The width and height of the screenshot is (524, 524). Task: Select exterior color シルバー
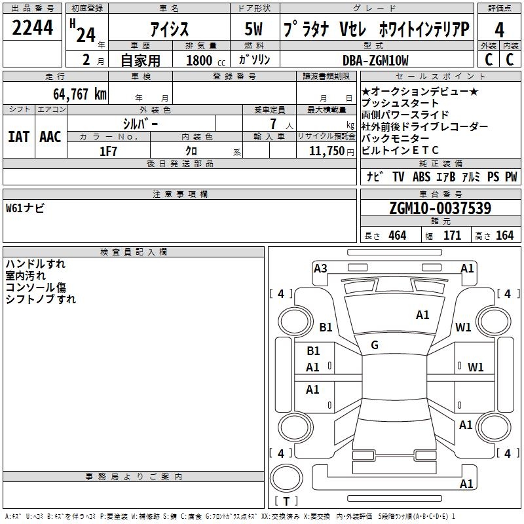[140, 124]
